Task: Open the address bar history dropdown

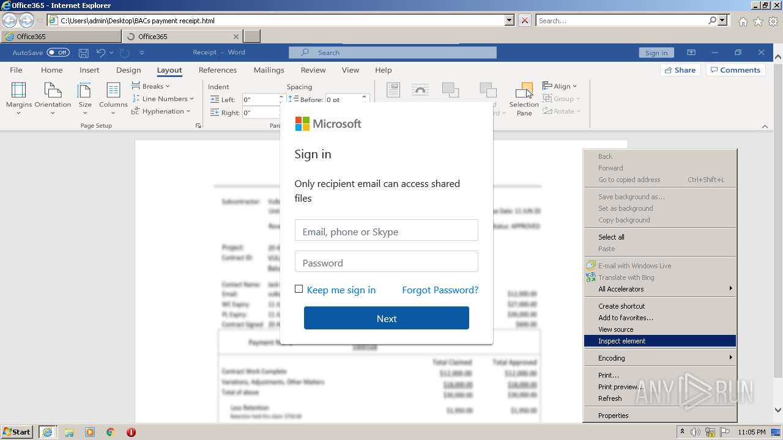Action: 510,20
